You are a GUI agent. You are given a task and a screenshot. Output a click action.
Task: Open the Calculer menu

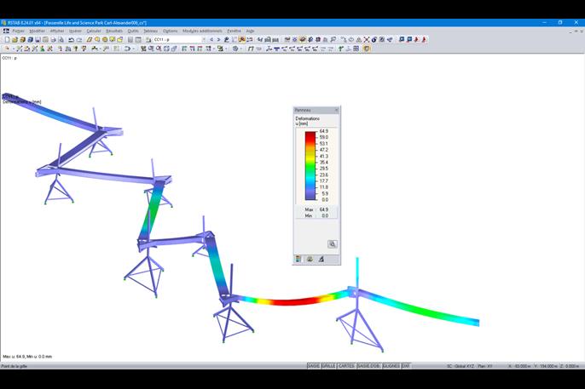94,31
